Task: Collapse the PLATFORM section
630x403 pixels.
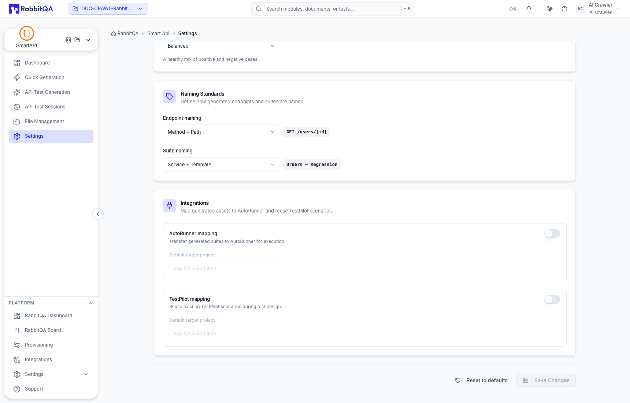Action: point(90,303)
